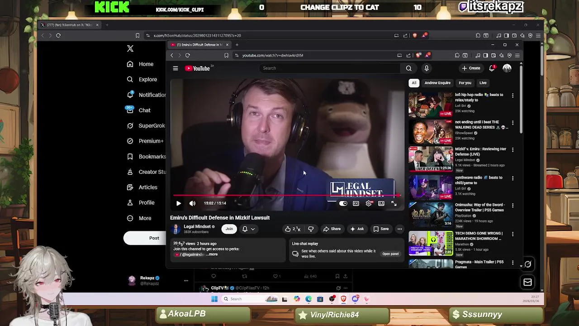This screenshot has width=579, height=326.
Task: Mute the video volume speaker icon
Action: (192, 203)
